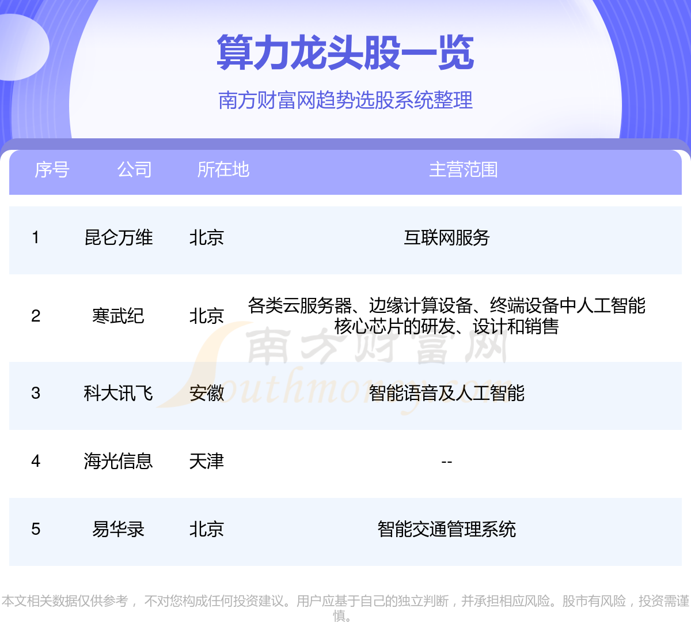Screen dimensions: 691x642
Task: Select company name 寒武纪
Action: pyautogui.click(x=119, y=316)
